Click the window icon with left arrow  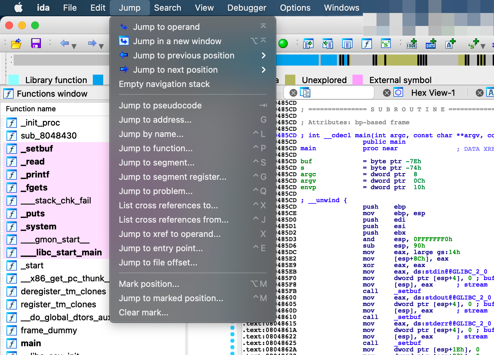point(328,43)
